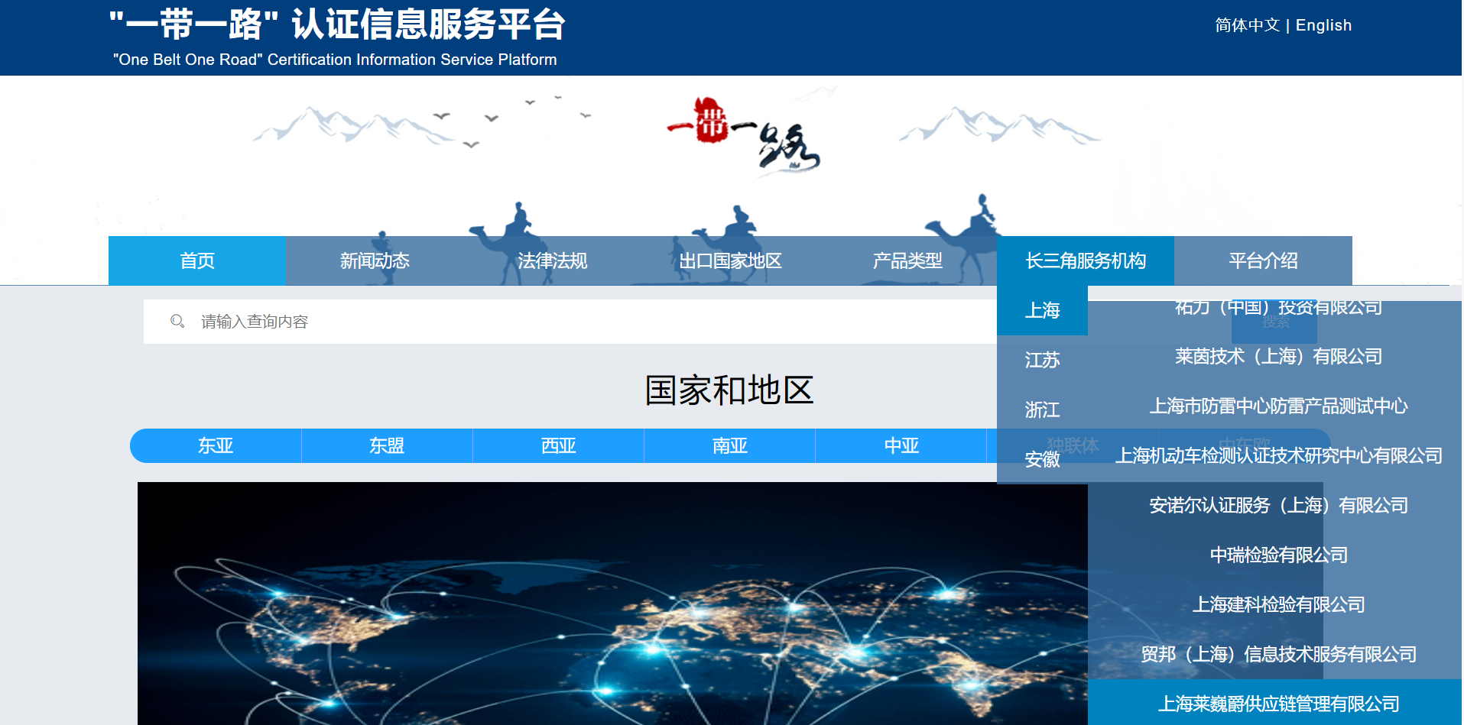
Task: Go to 法律法规 navigation item
Action: [x=552, y=261]
